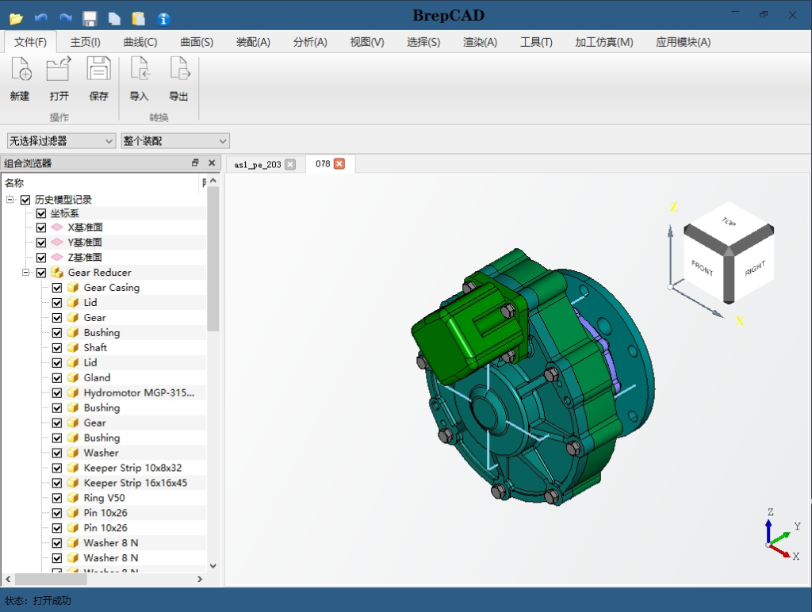Viewport: 812px width, 612px height.
Task: Open the 曲面(S) ribbon tab
Action: [197, 42]
